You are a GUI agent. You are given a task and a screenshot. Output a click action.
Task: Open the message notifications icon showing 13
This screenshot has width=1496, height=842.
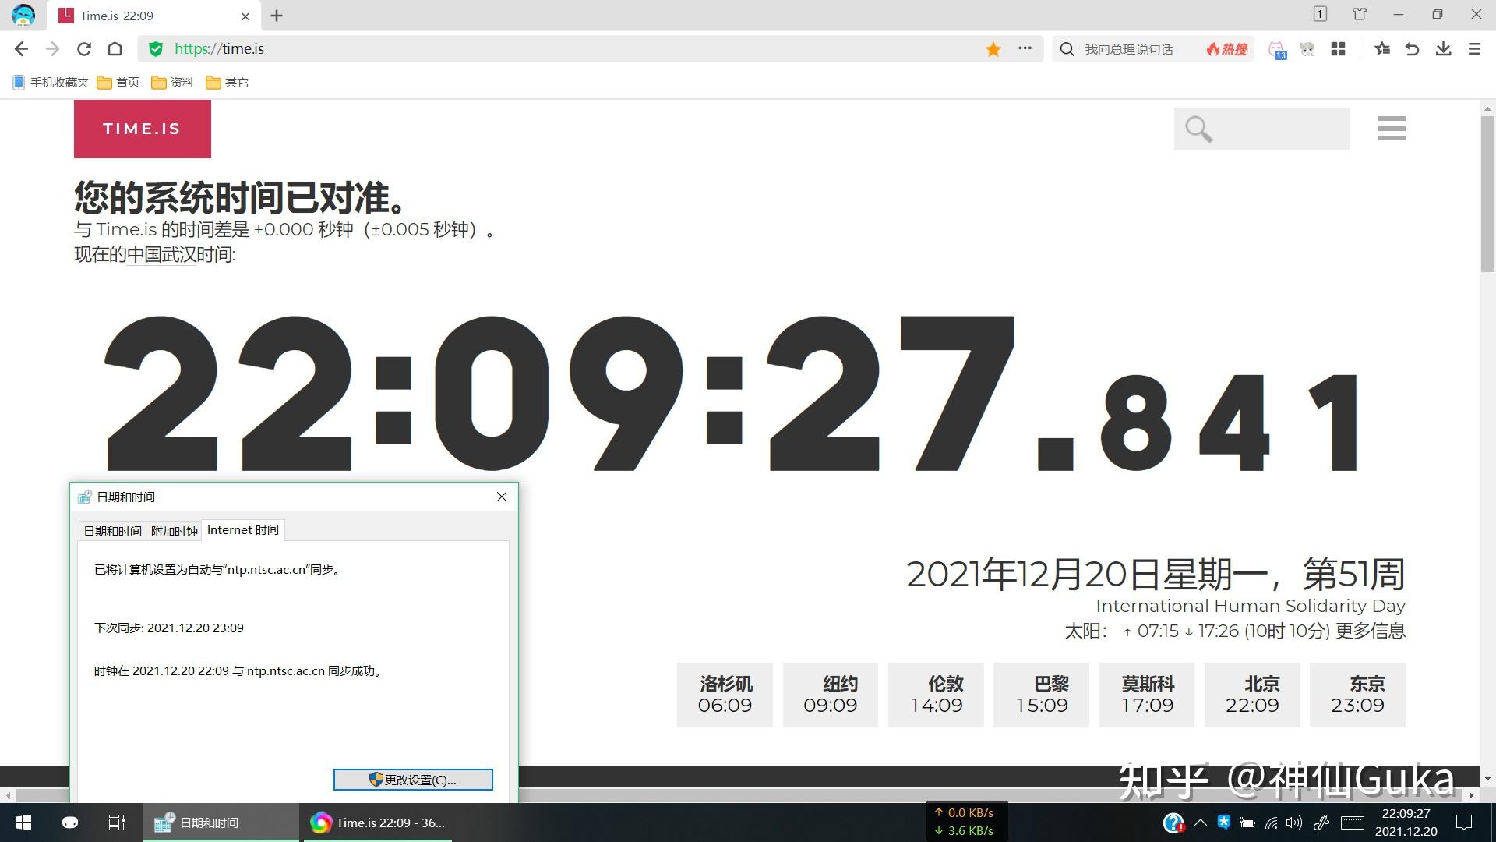coord(1277,49)
